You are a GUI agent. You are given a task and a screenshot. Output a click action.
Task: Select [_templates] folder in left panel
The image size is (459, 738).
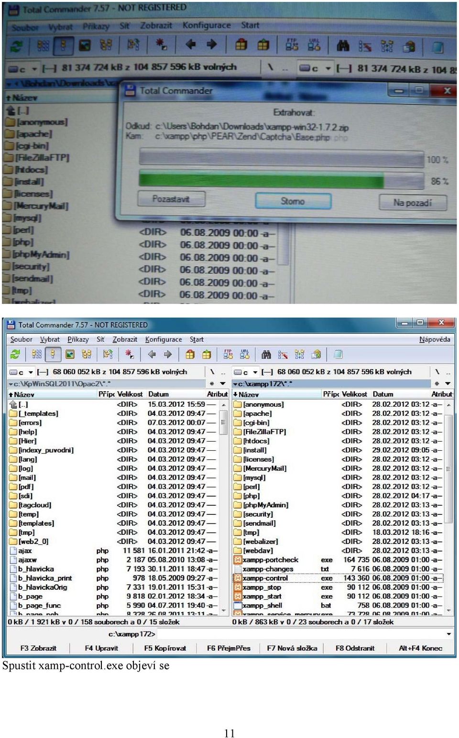pos(113,413)
